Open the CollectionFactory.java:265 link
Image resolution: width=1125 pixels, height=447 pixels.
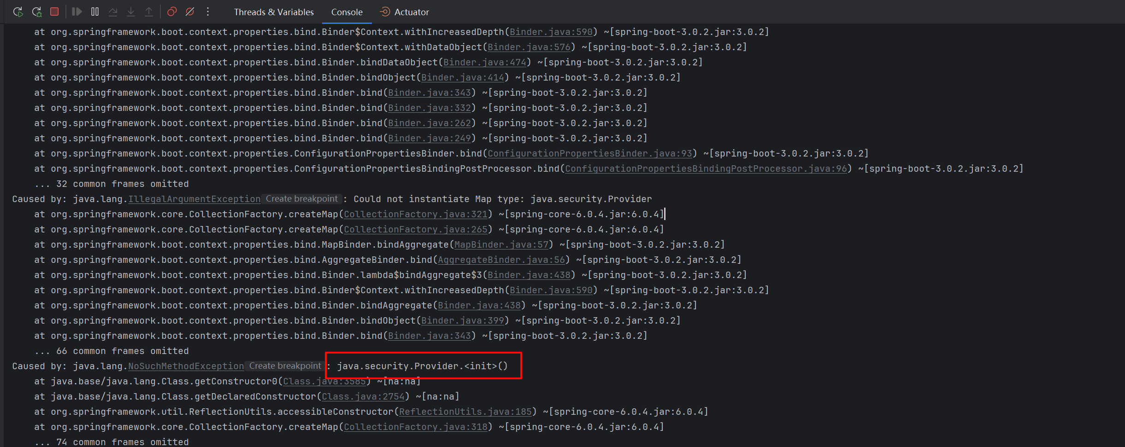tap(416, 230)
